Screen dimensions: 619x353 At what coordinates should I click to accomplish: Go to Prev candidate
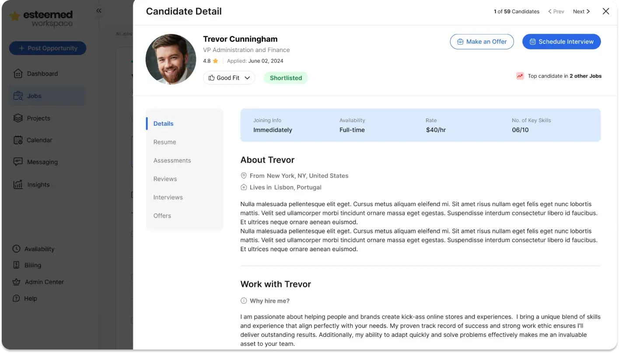click(x=556, y=12)
